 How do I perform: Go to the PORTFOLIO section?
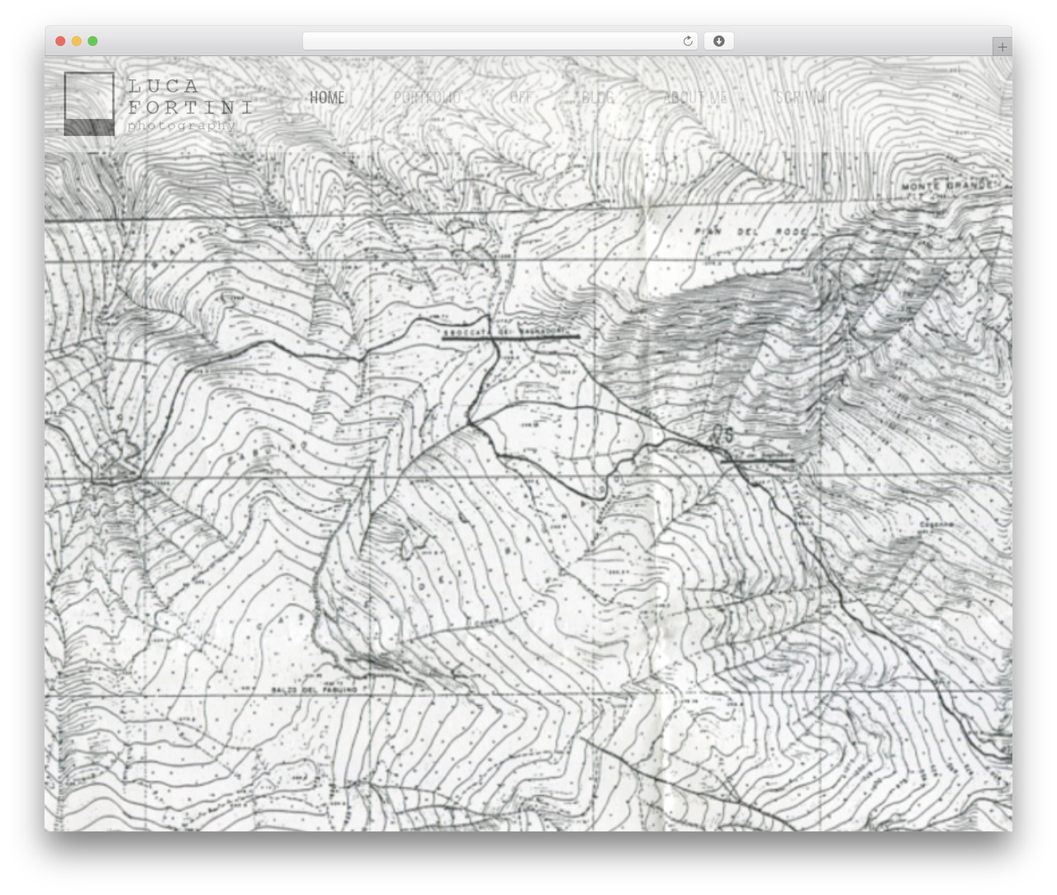(427, 97)
